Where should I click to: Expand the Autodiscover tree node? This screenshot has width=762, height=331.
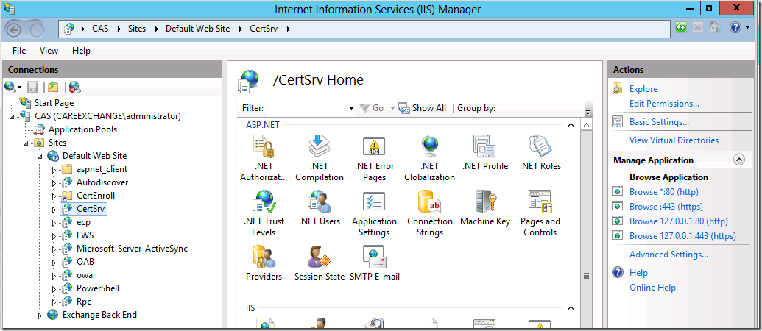tap(54, 182)
